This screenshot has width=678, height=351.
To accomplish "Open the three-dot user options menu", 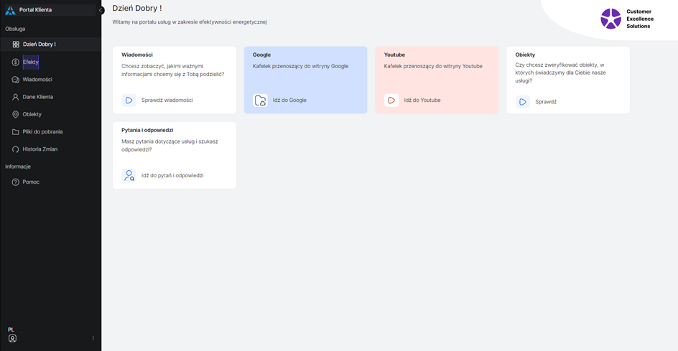I will (x=93, y=338).
